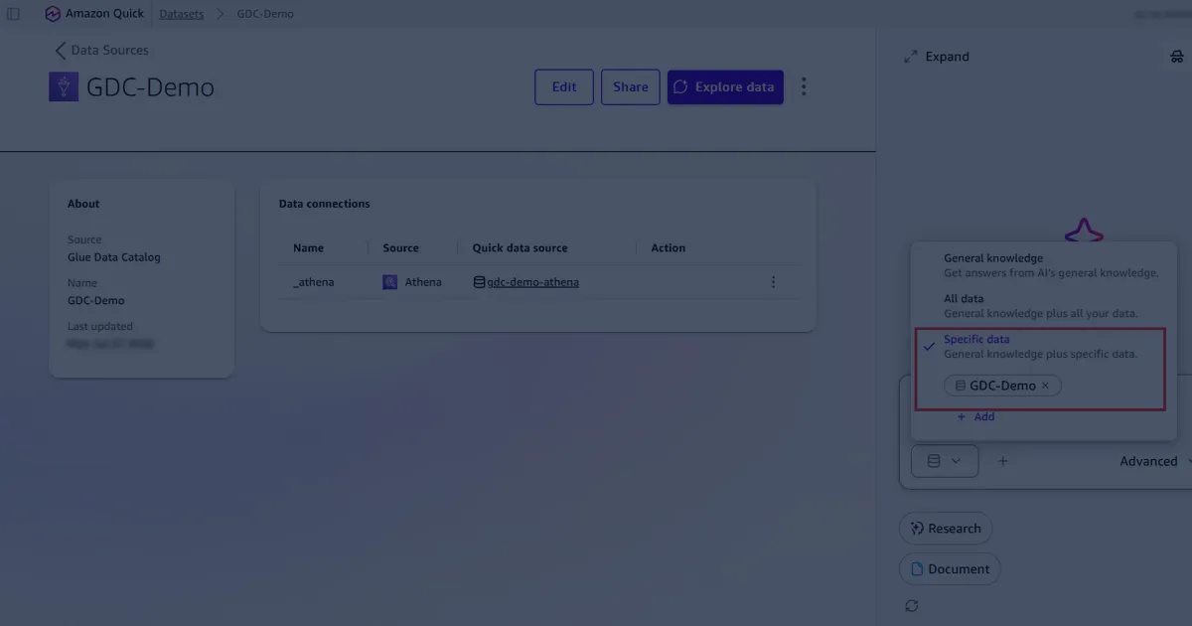Toggle the sidebar panel icon
Image resolution: width=1192 pixels, height=626 pixels.
(x=13, y=14)
